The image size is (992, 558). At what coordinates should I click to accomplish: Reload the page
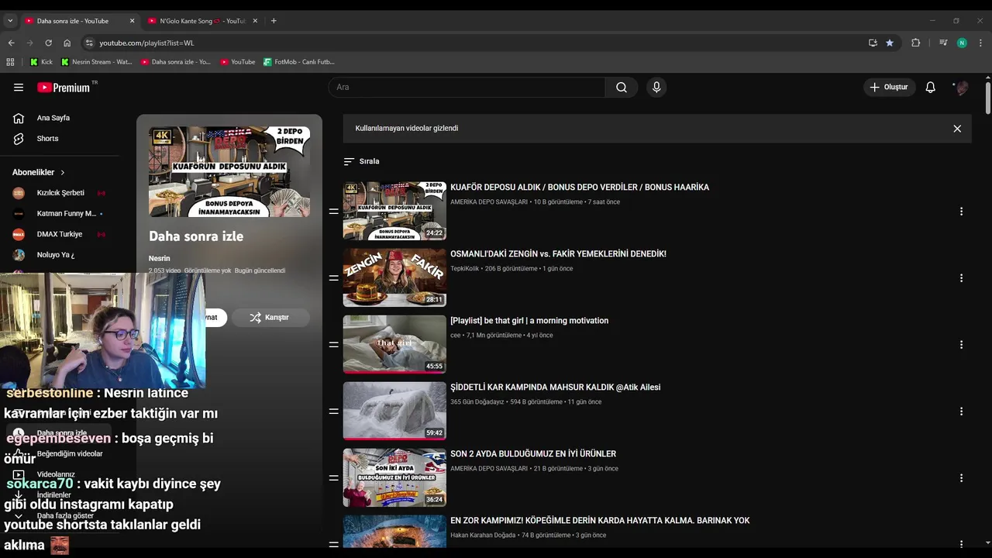(x=48, y=43)
